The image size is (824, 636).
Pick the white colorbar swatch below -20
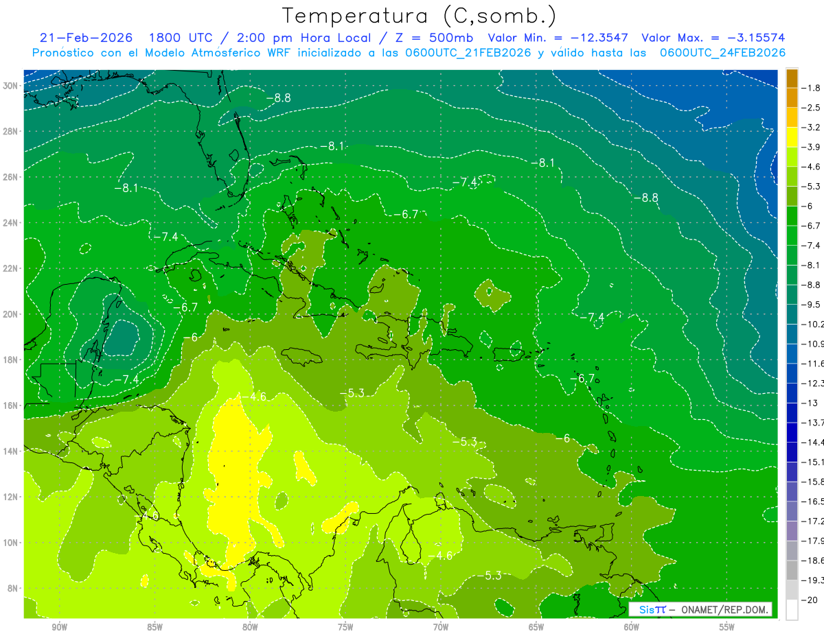[x=792, y=610]
